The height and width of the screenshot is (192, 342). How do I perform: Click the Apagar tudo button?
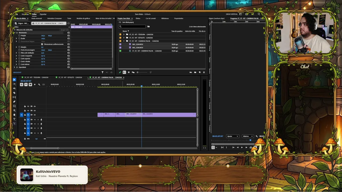(x=64, y=30)
